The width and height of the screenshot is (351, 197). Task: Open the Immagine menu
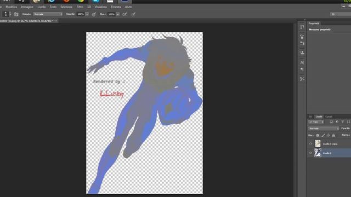27,7
